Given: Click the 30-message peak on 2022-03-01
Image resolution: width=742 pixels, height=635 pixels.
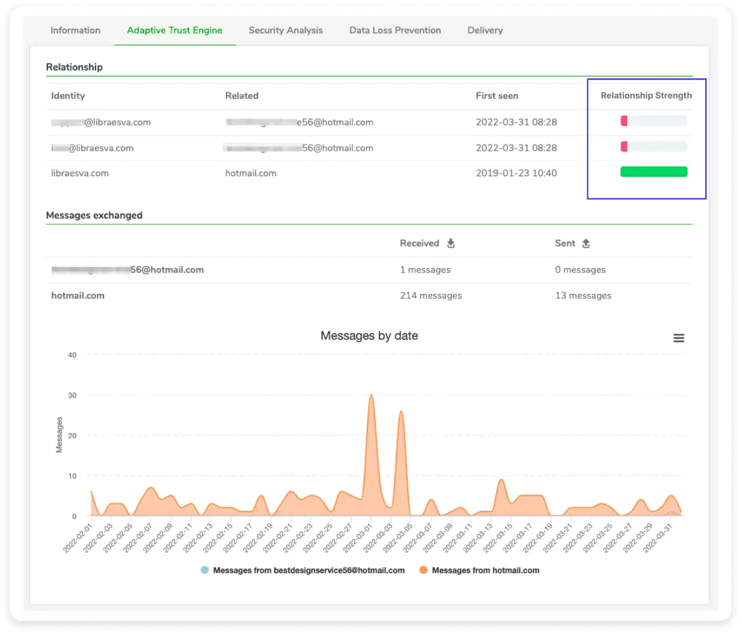Looking at the screenshot, I should coord(371,395).
